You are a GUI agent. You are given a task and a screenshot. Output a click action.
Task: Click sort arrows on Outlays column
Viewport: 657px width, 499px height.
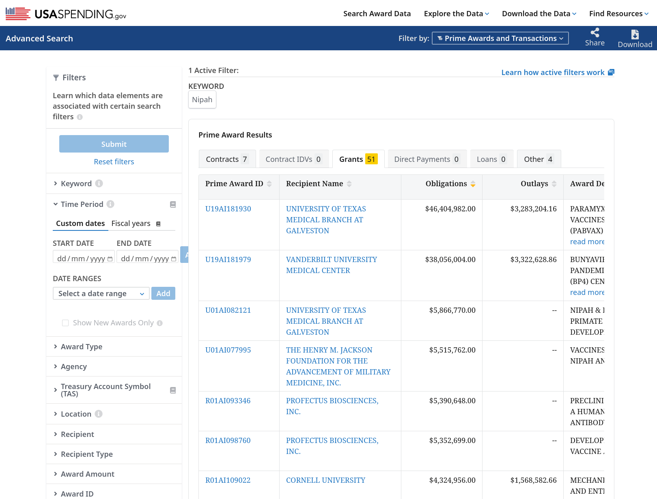(x=554, y=184)
